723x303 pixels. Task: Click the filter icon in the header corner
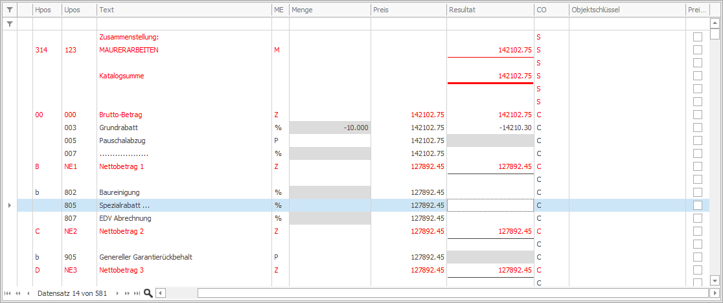10,10
